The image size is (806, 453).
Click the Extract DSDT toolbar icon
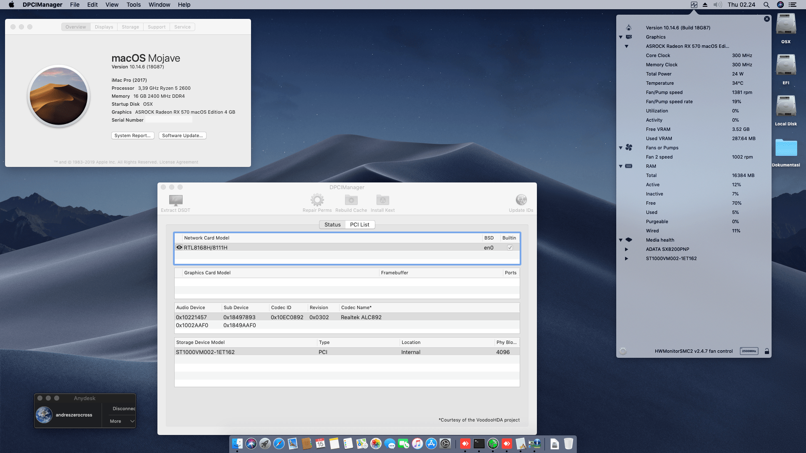pyautogui.click(x=175, y=200)
